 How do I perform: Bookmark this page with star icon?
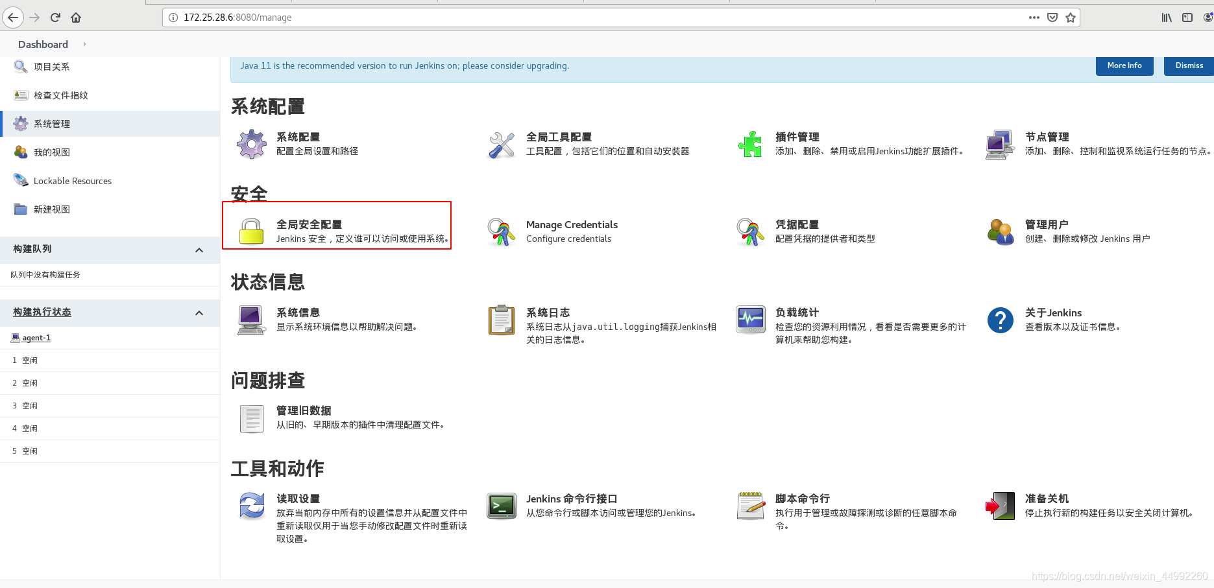point(1071,18)
